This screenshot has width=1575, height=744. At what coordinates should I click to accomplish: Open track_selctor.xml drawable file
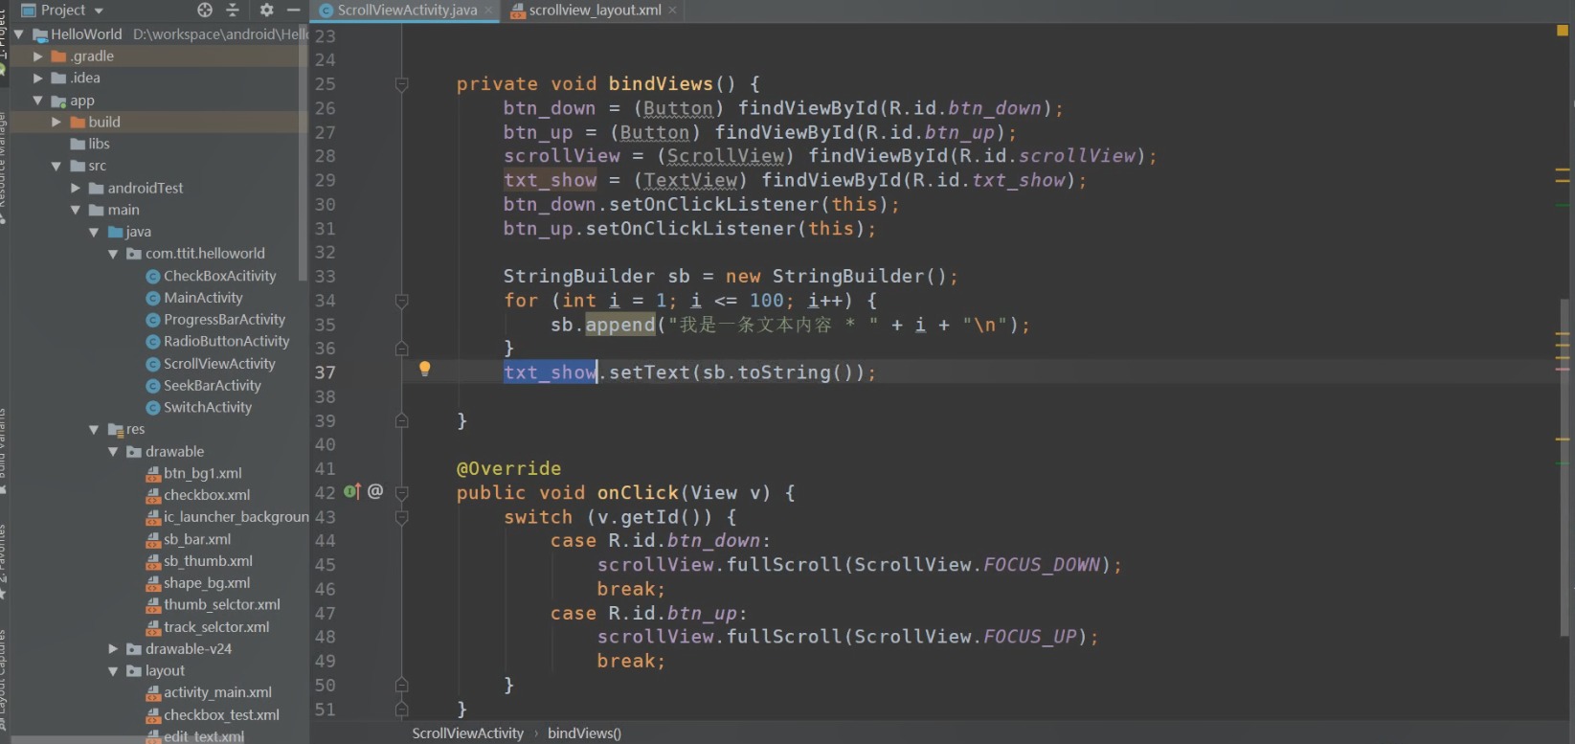(x=216, y=628)
